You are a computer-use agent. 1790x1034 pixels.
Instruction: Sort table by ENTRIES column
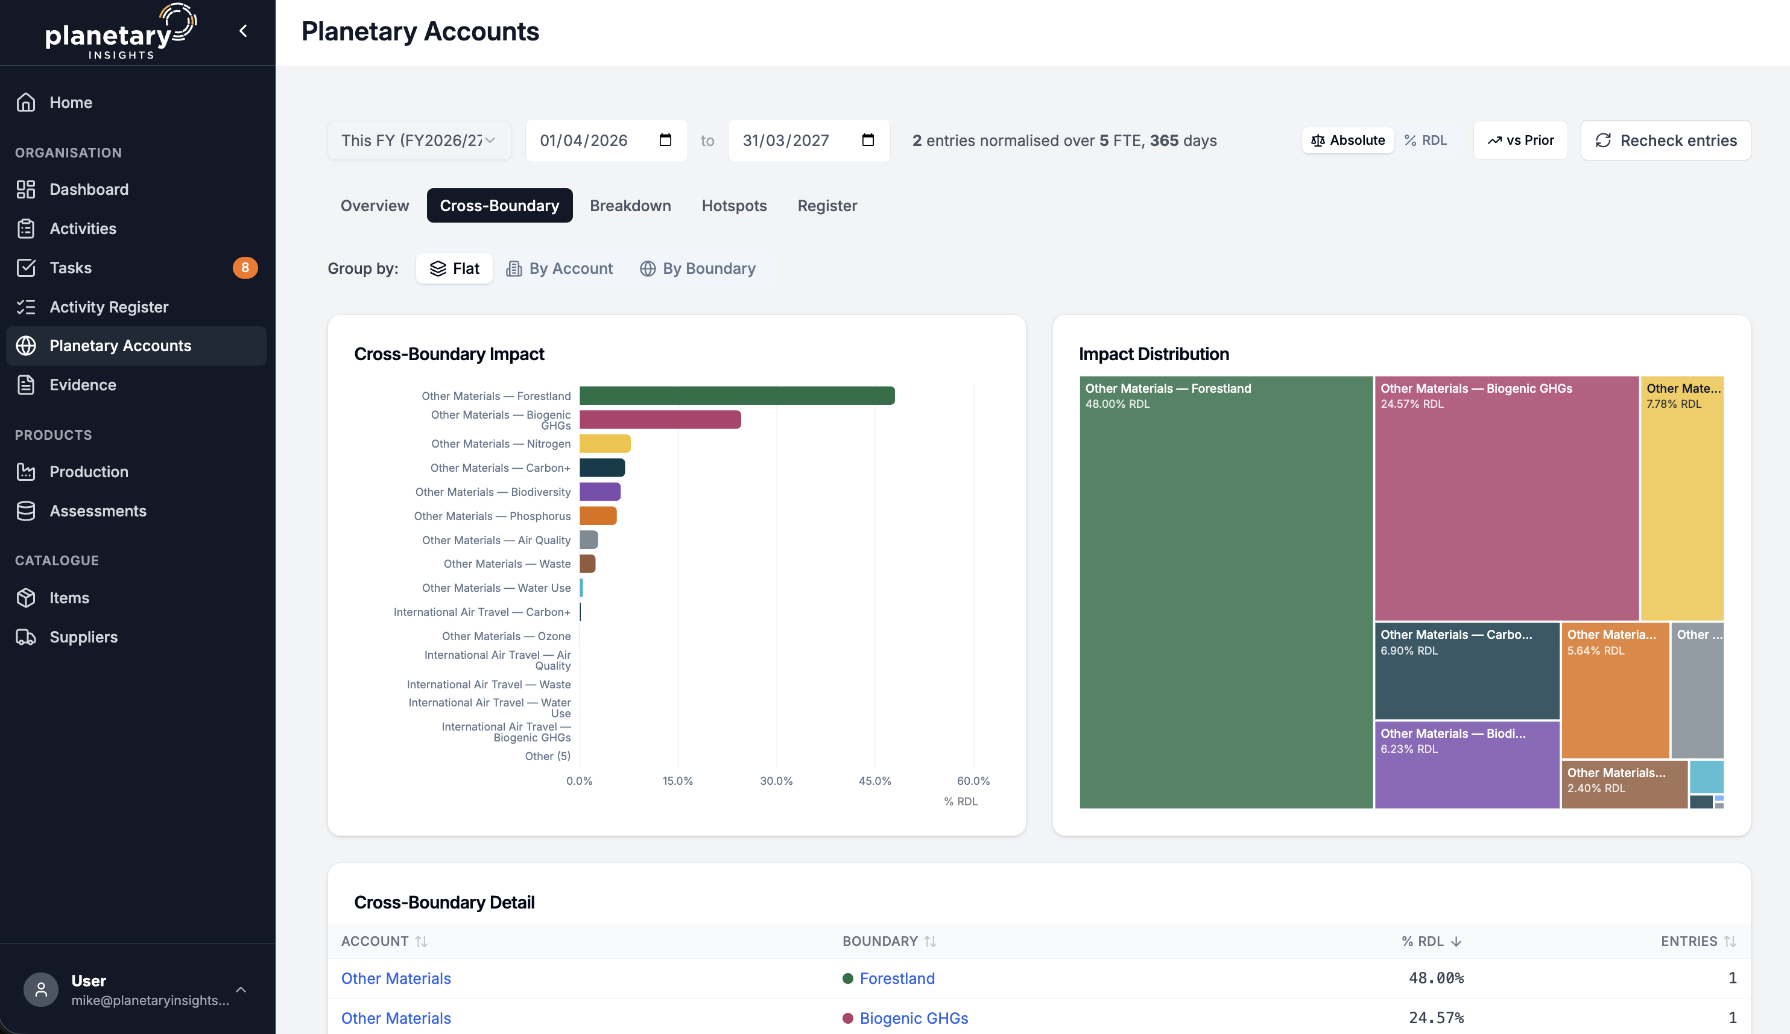point(1698,941)
